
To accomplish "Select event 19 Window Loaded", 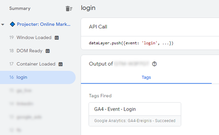I will [x=34, y=38].
